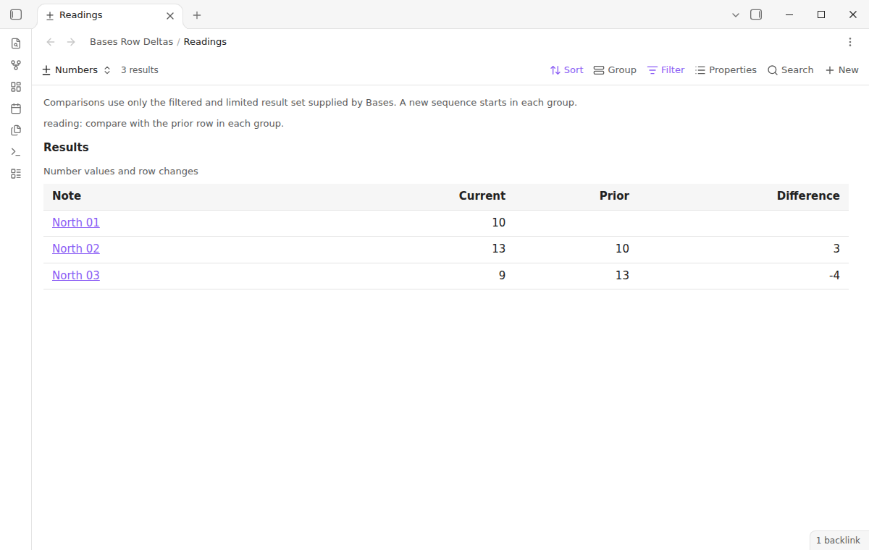869x550 pixels.
Task: Open graph view from ribbon
Action: click(x=16, y=65)
